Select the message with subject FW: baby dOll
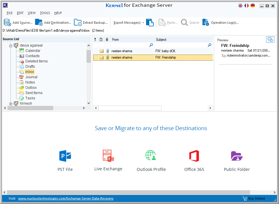 (x=153, y=51)
